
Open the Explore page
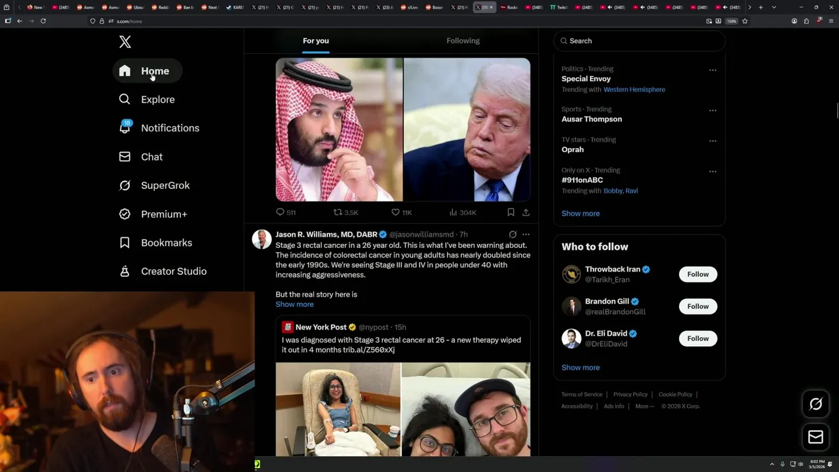click(x=147, y=100)
